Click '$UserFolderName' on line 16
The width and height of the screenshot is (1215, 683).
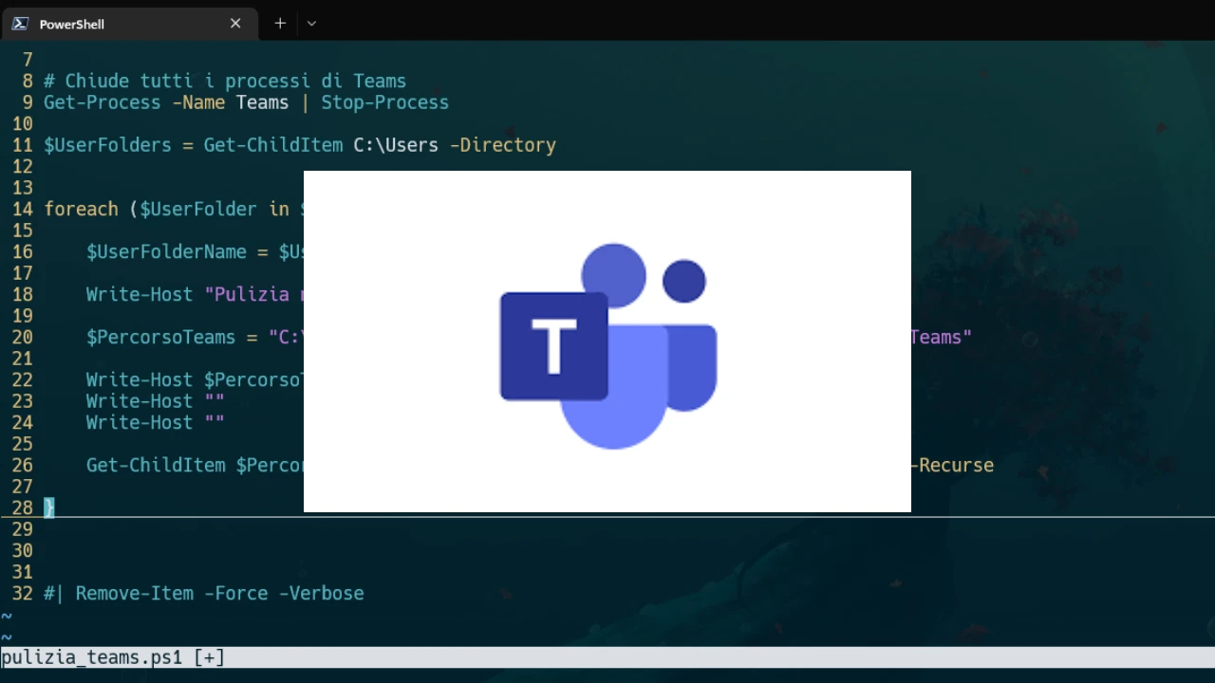point(166,251)
